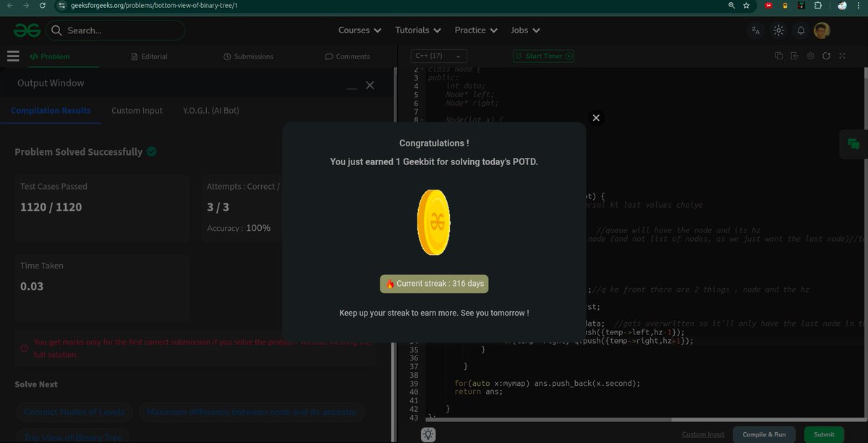Bookmark this page with the star icon
This screenshot has height=443, width=868.
746,5
